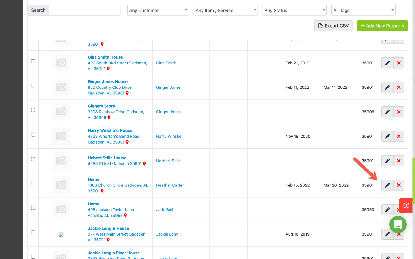
Task: Open the Any Status dropdown
Action: [294, 10]
